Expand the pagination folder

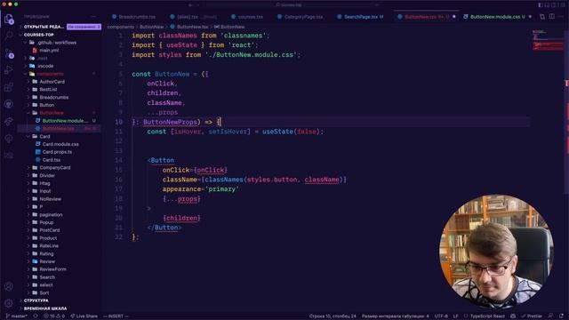tap(51, 215)
